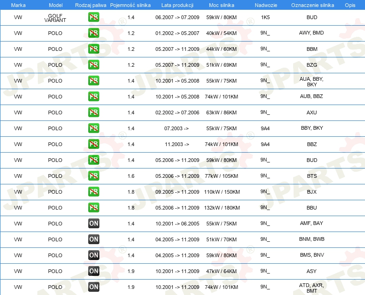Click the diesel ON icon for engine ASY
The image size is (365, 295).
tap(93, 271)
